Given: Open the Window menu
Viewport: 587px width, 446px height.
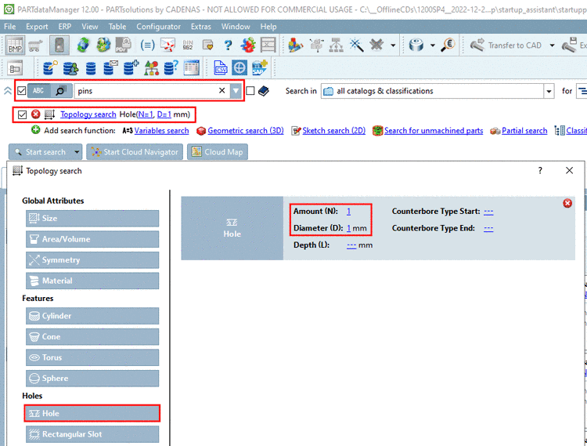Looking at the screenshot, I should click(x=236, y=27).
